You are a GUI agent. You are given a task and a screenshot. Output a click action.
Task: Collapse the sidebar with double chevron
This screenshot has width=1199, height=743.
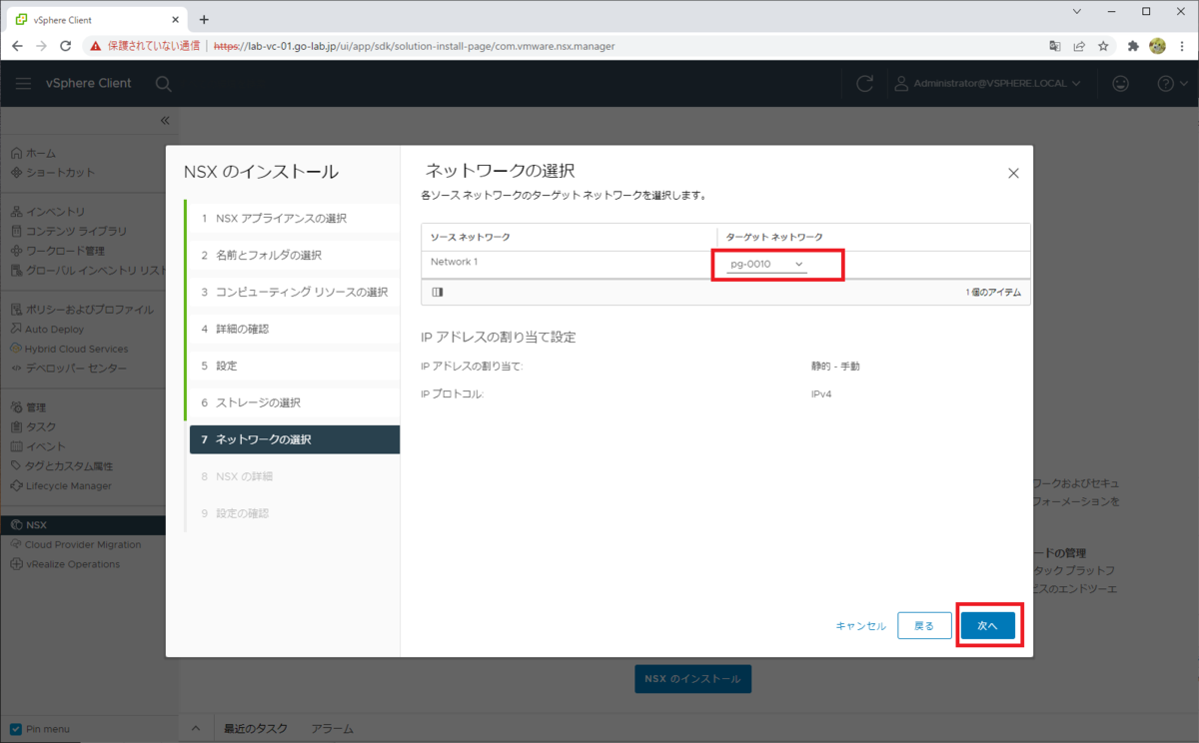coord(165,121)
